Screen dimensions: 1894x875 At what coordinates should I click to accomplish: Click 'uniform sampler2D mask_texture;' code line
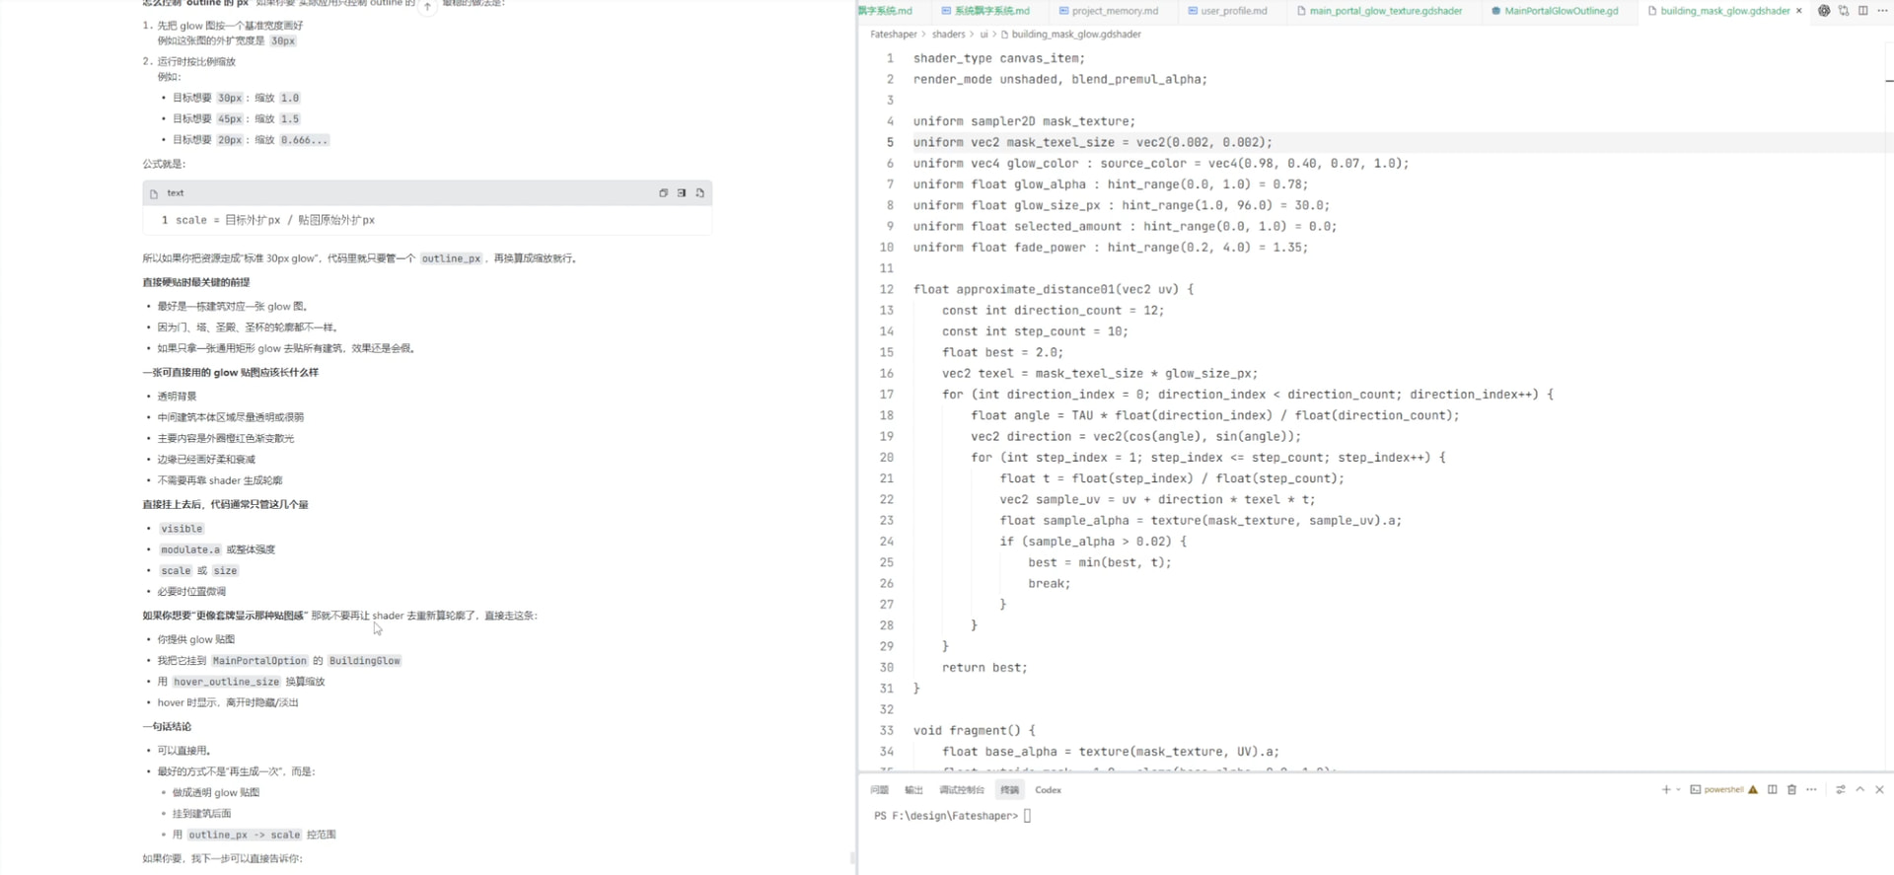tap(1024, 121)
